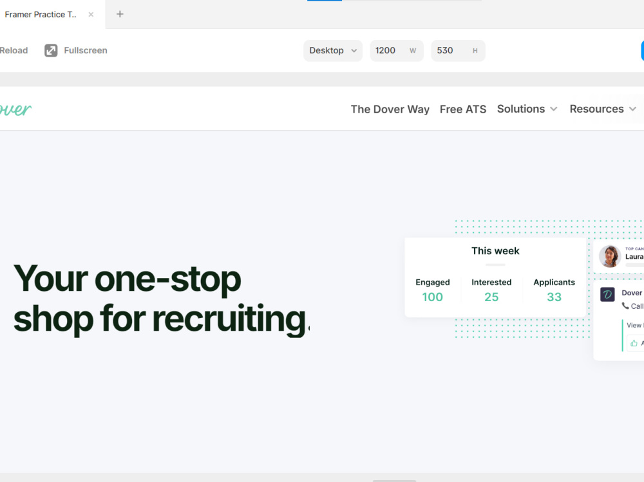The width and height of the screenshot is (644, 482).
Task: Expand the Resources menu
Action: (603, 109)
